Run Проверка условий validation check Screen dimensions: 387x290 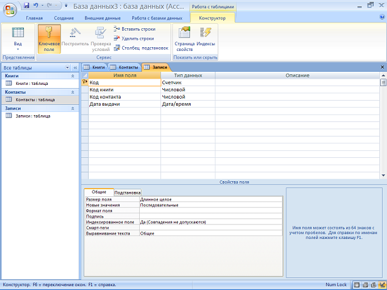point(101,39)
